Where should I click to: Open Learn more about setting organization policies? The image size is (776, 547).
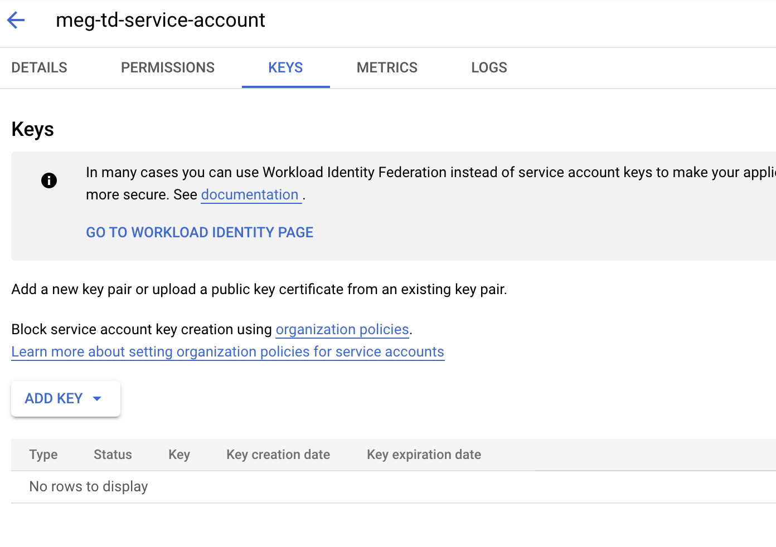pos(227,352)
